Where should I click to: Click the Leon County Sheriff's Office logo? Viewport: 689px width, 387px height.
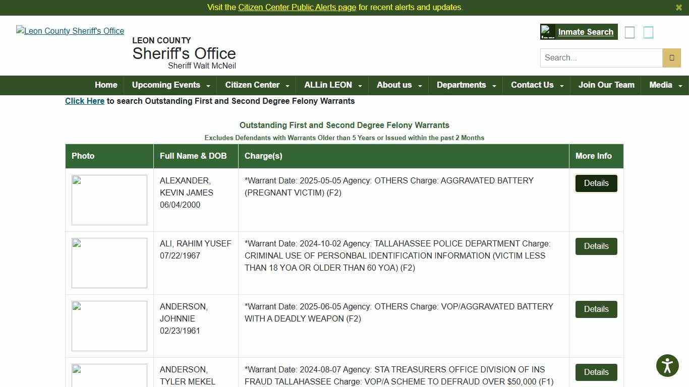70,31
